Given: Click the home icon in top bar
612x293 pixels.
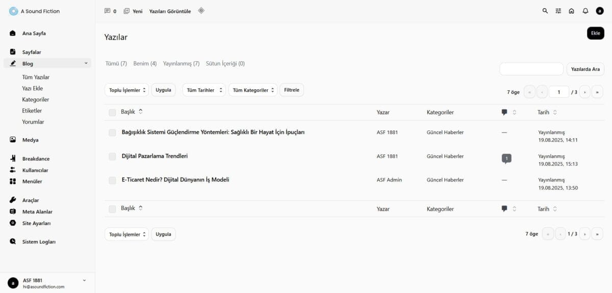Looking at the screenshot, I should click(572, 11).
